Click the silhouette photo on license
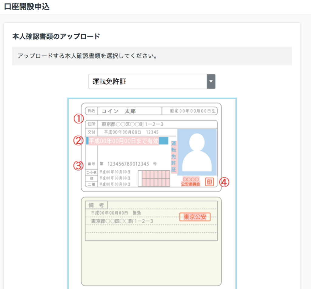 click(x=197, y=152)
